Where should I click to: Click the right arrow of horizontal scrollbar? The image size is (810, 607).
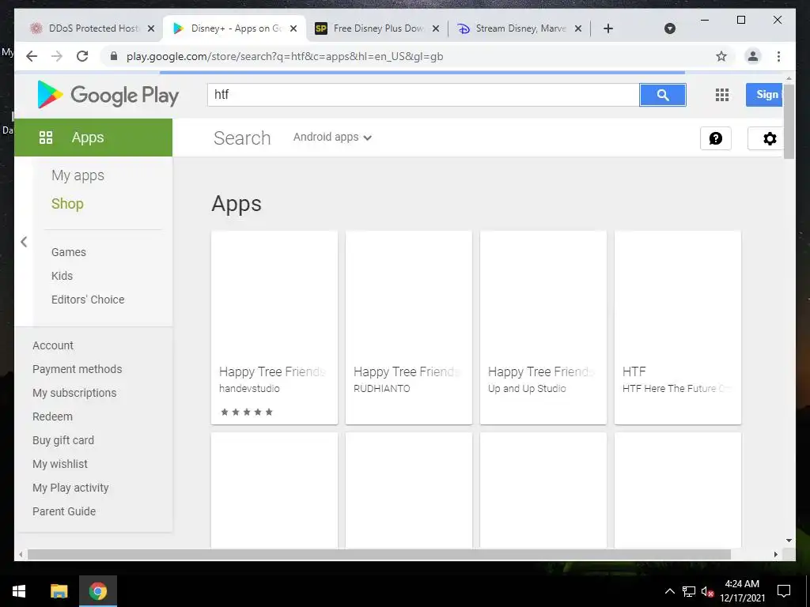[775, 554]
